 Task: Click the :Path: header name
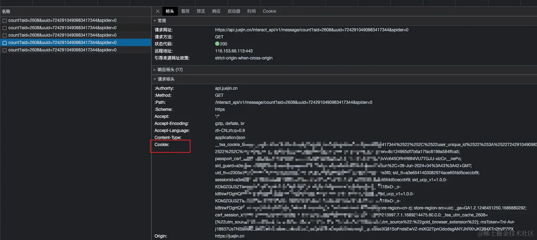coord(160,102)
